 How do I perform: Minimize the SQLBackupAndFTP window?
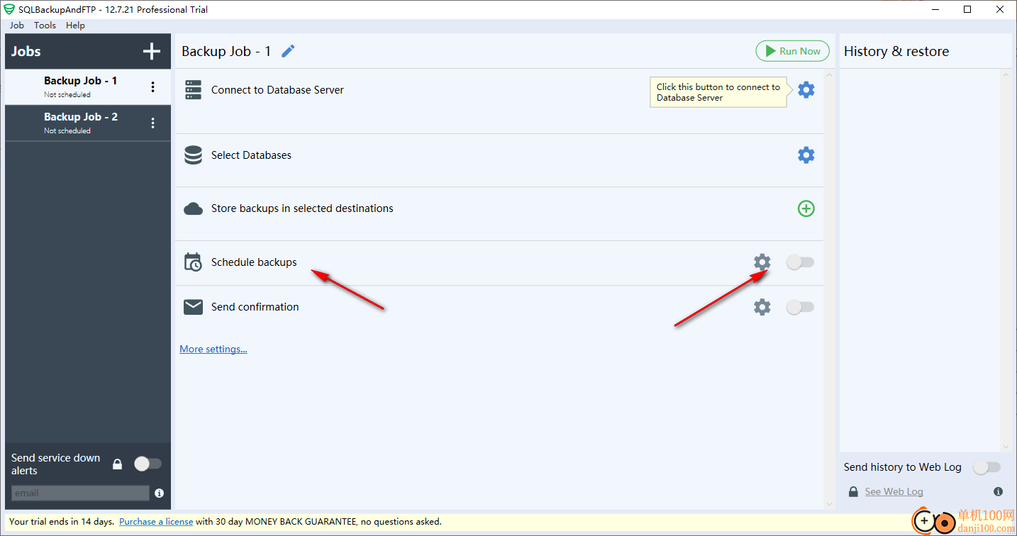(935, 9)
